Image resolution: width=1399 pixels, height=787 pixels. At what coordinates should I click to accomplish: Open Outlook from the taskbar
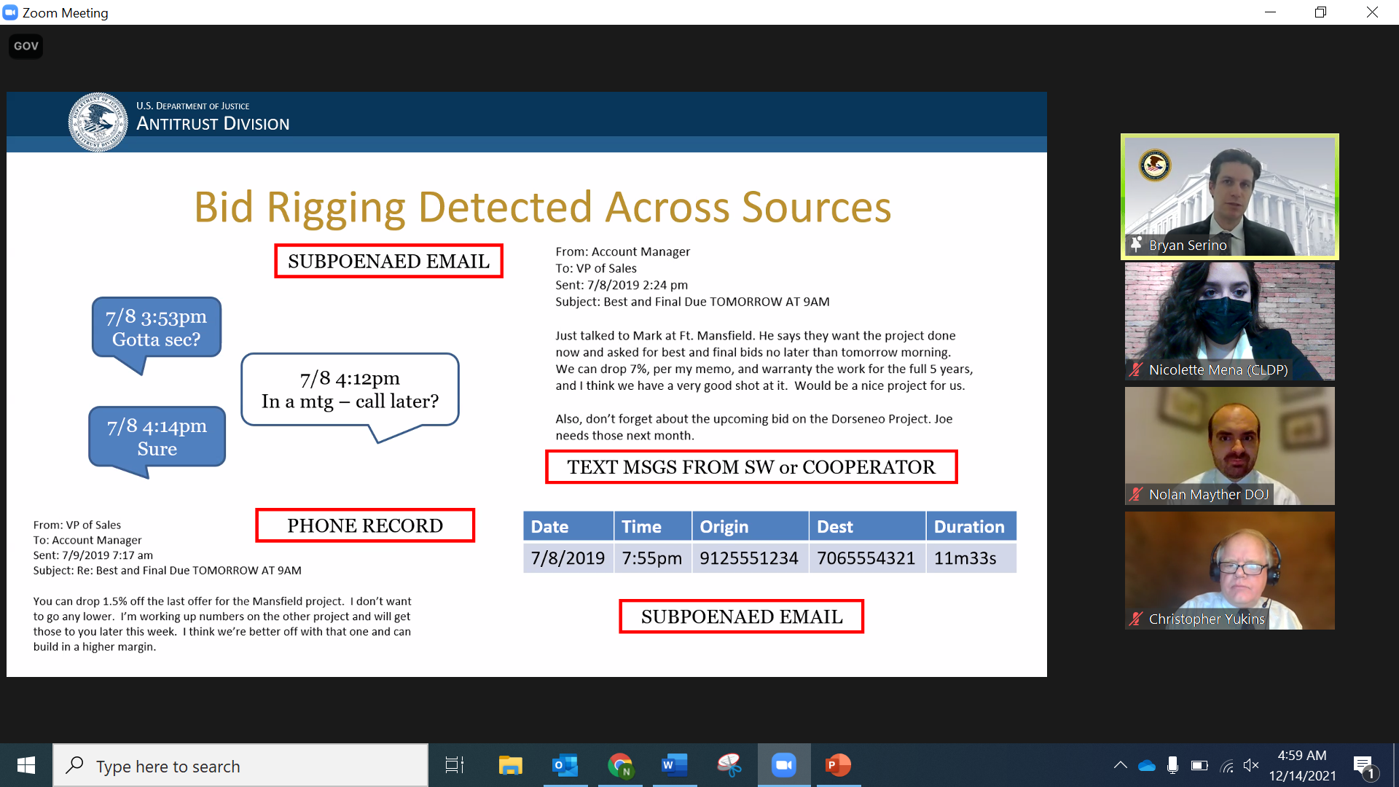click(565, 765)
